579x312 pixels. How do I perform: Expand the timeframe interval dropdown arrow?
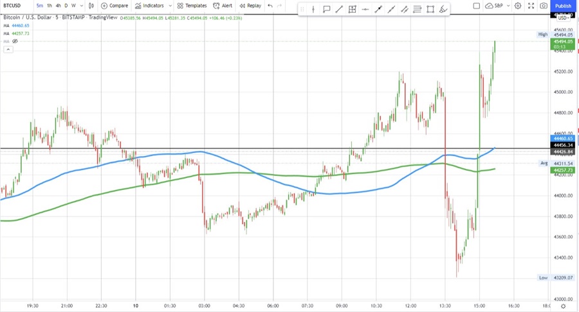click(82, 6)
